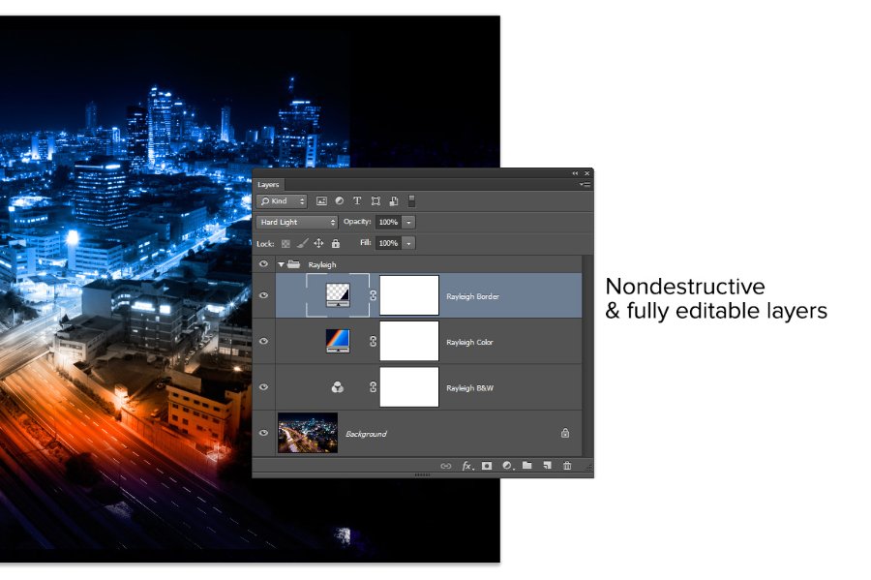Filter layers by smart object icon
The image size is (871, 580).
[x=394, y=201]
